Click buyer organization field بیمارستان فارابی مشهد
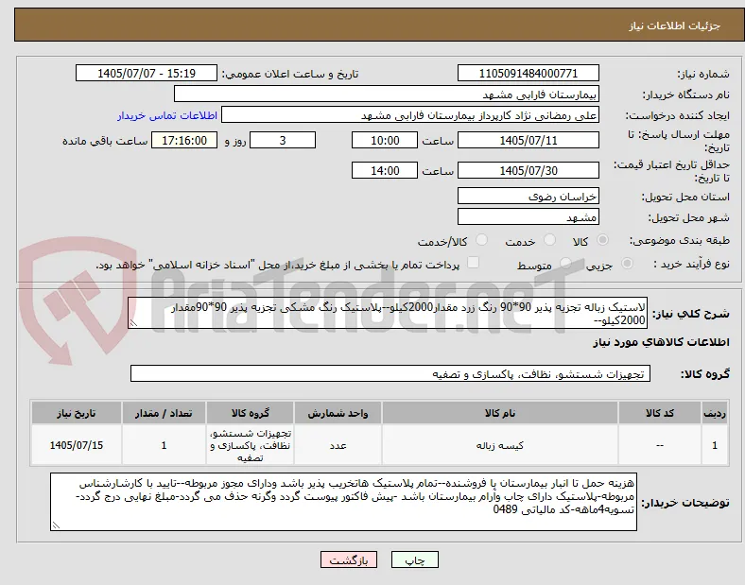745x585 pixels. point(387,94)
